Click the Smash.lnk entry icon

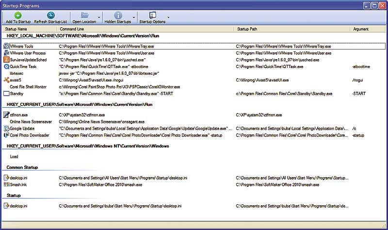coord(6,184)
